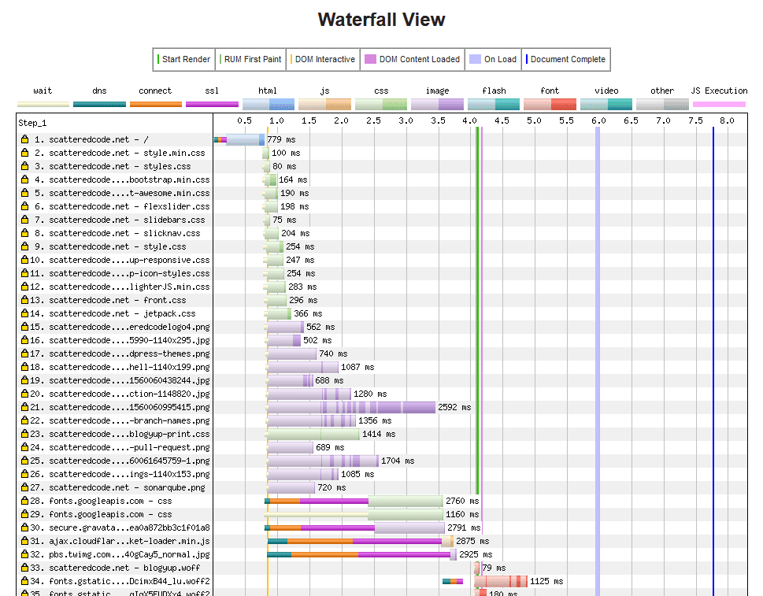
Task: Click the lock icon beside ket-loader.min.js
Action: [24, 541]
